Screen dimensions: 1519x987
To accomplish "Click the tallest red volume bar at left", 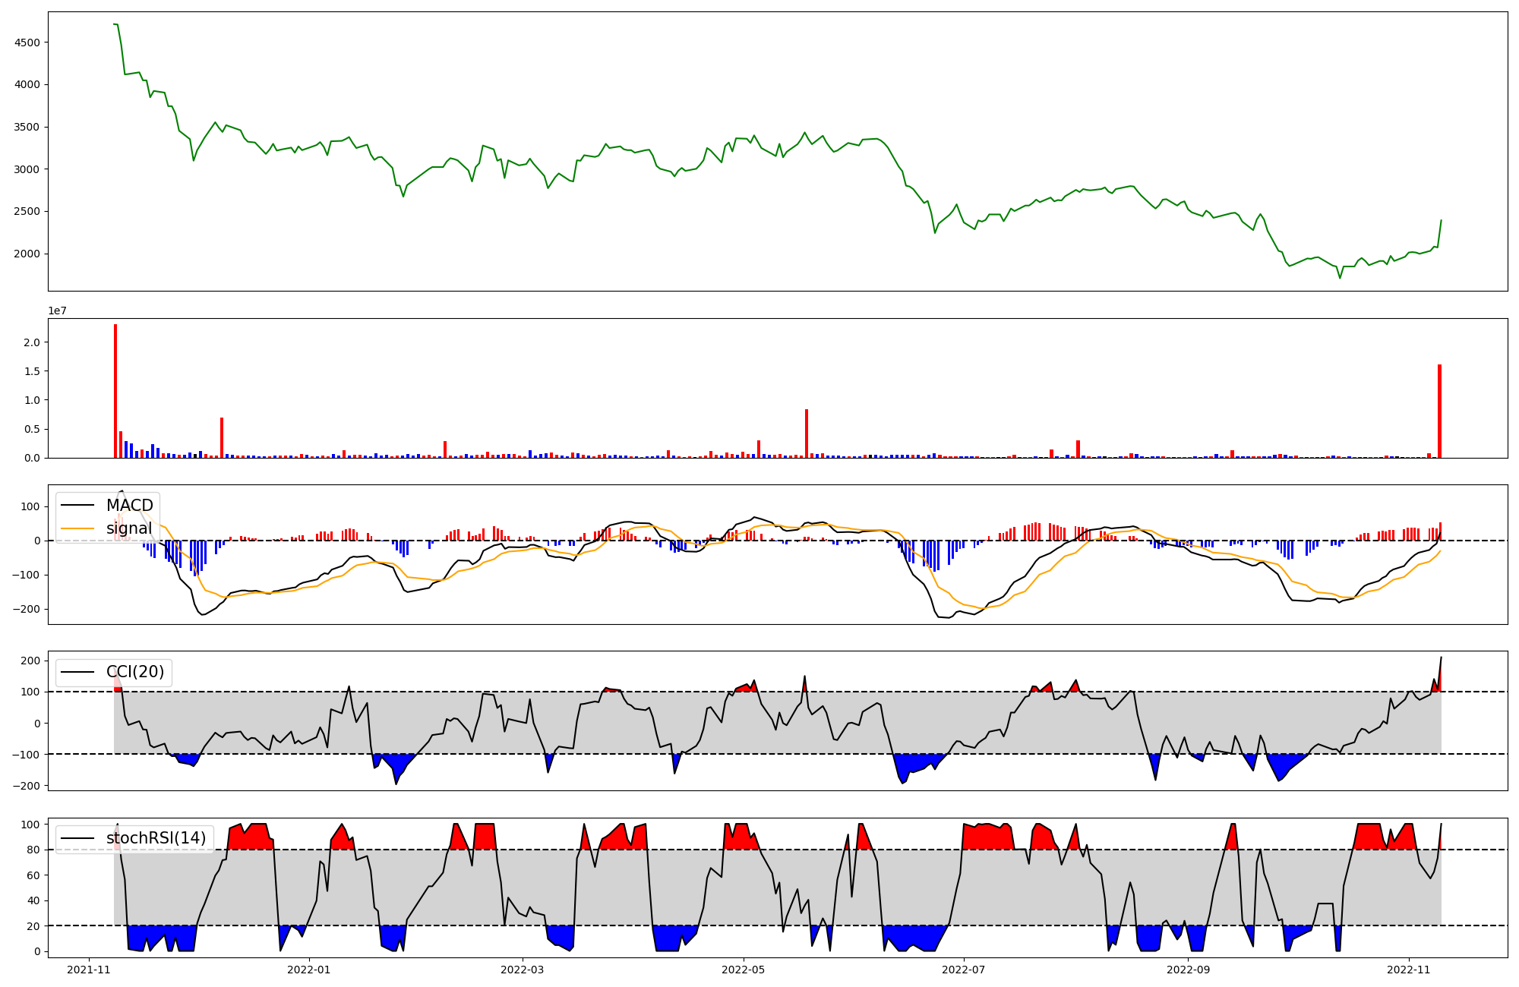I will 115,391.
